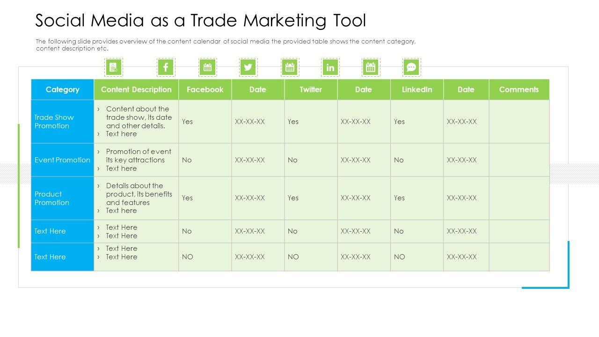Select calendar icon between Twitter and LinkedIn icons
The width and height of the screenshot is (599, 337).
tap(290, 67)
